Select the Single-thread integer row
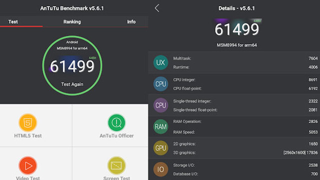This screenshot has height=180, width=320. 245,101
